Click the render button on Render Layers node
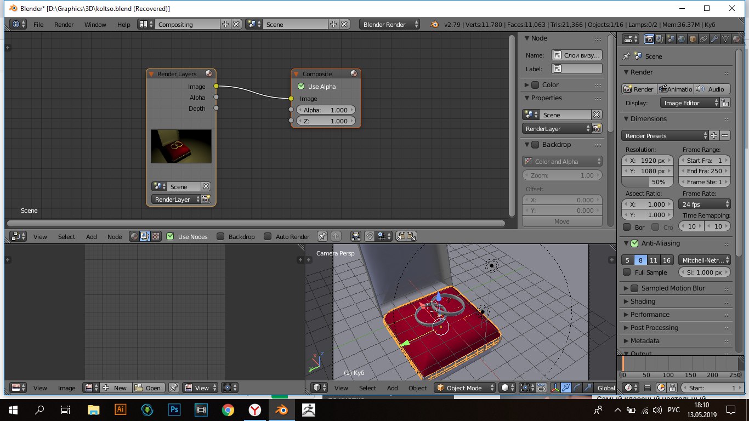Viewport: 749px width, 421px height. click(x=206, y=200)
